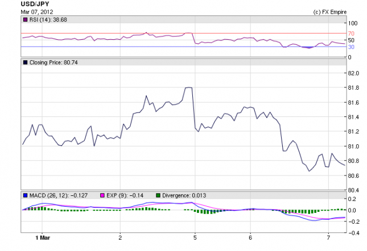Screen dimensions: 367x251
Task: Select the 7 date marker on x-axis
Action: [x=328, y=236]
